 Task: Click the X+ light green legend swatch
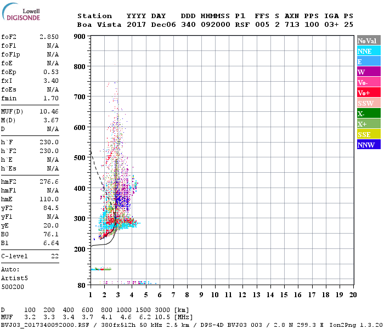tap(369, 124)
